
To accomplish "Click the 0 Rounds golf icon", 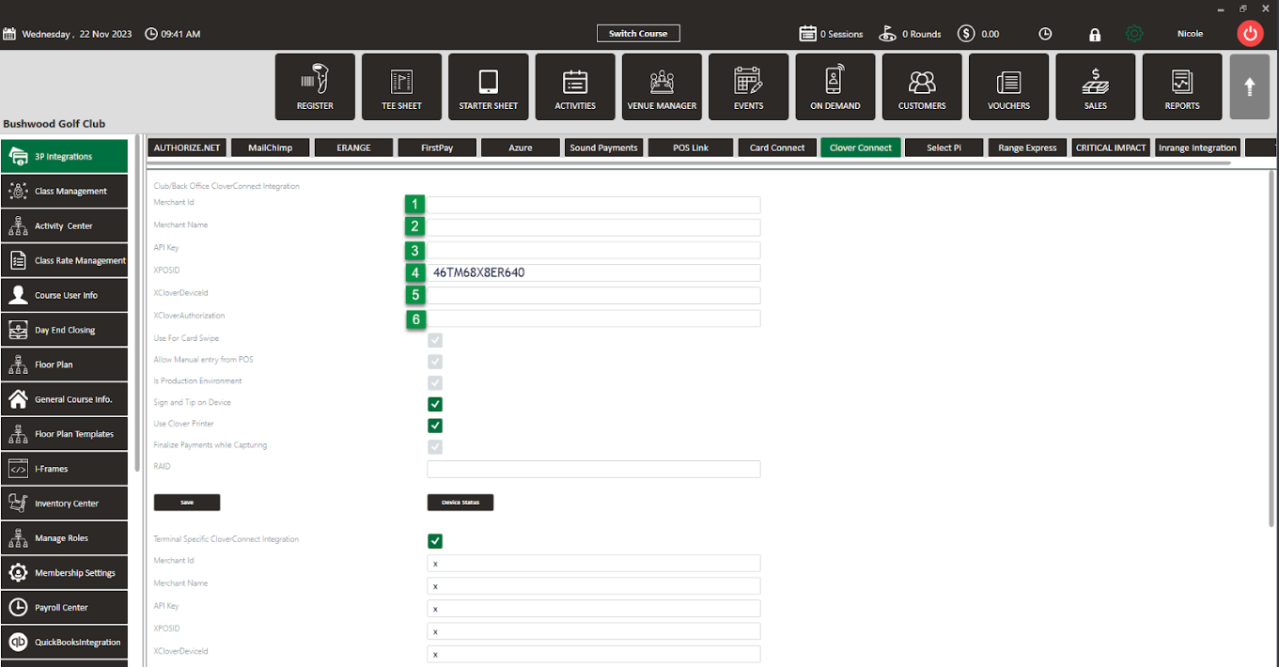I will coord(887,34).
